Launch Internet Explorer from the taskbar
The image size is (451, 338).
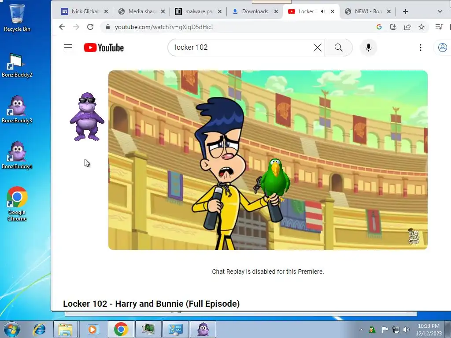[39, 329]
